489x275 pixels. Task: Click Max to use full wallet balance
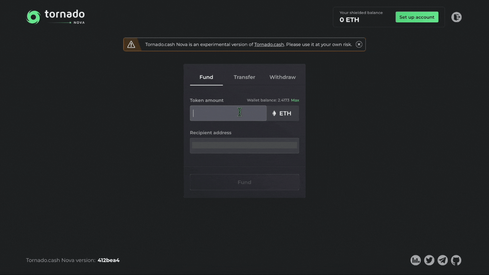click(295, 100)
